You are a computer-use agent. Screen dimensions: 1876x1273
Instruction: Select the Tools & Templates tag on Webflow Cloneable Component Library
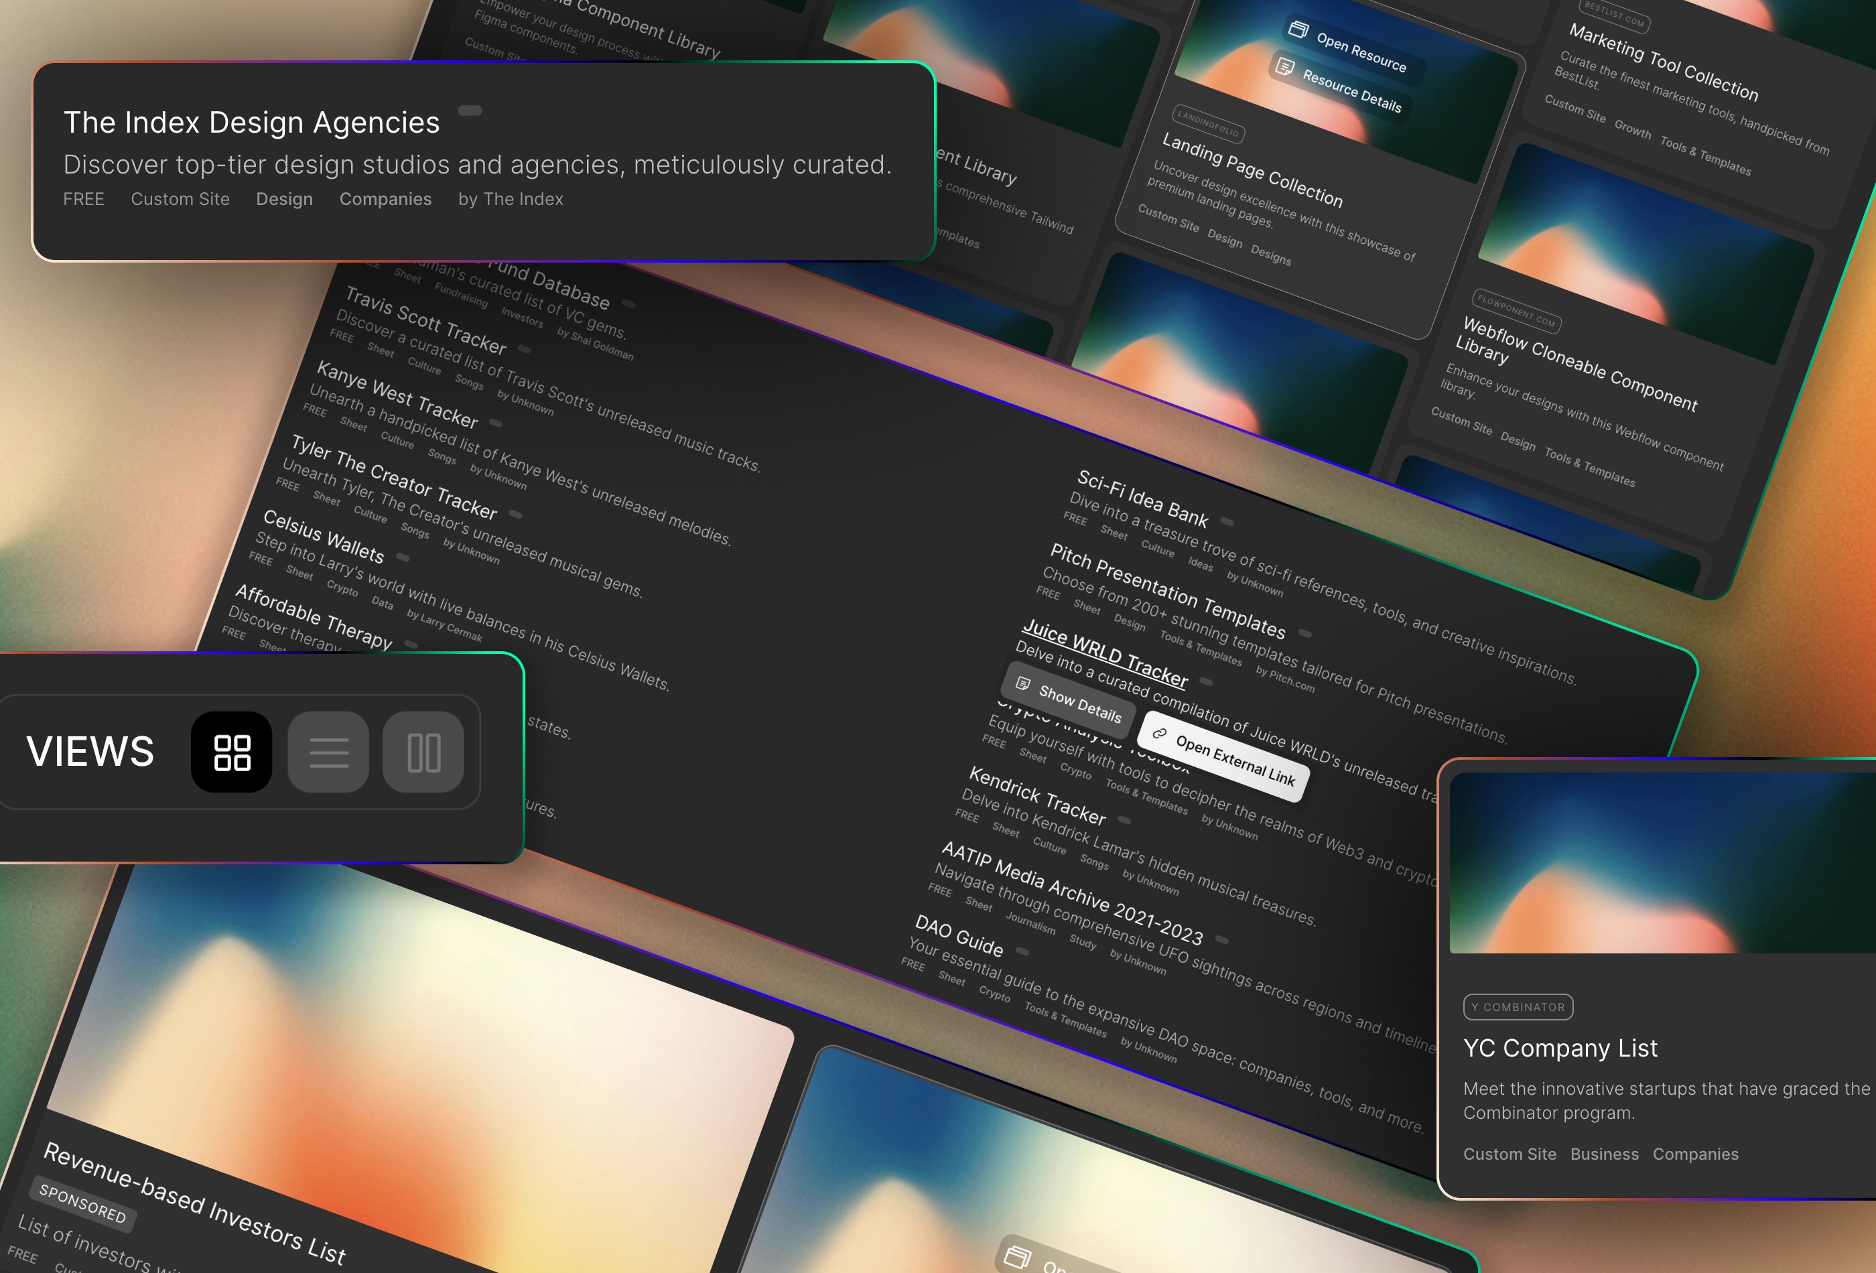(x=1589, y=466)
